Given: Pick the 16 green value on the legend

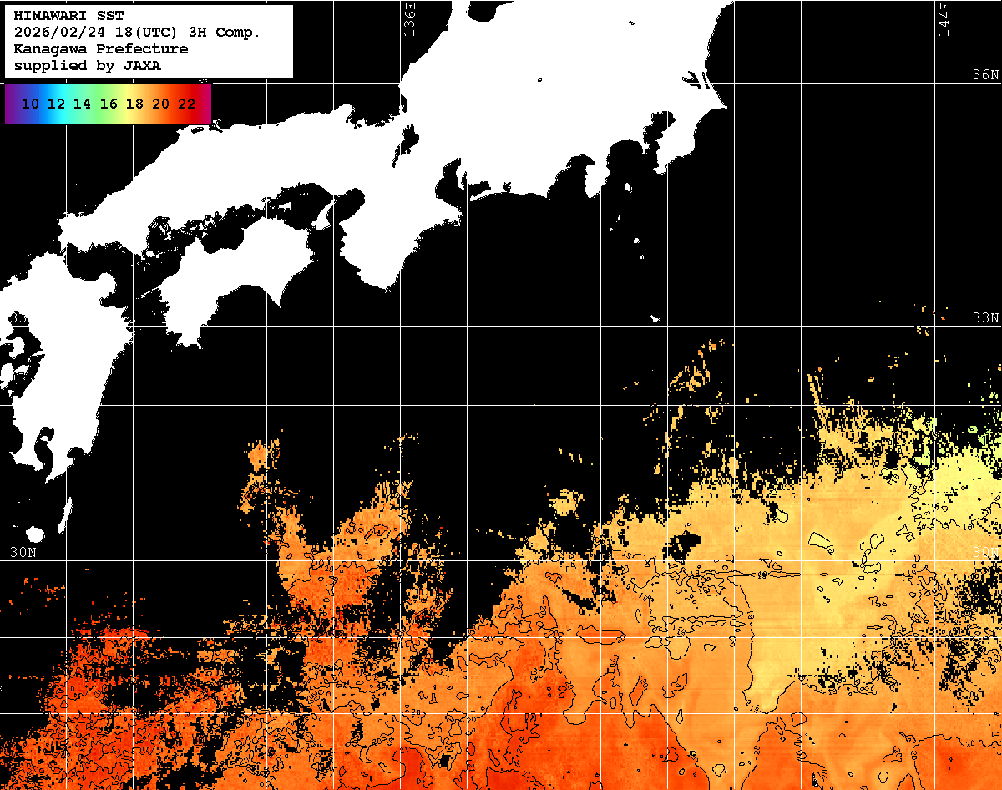Looking at the screenshot, I should click(x=109, y=104).
